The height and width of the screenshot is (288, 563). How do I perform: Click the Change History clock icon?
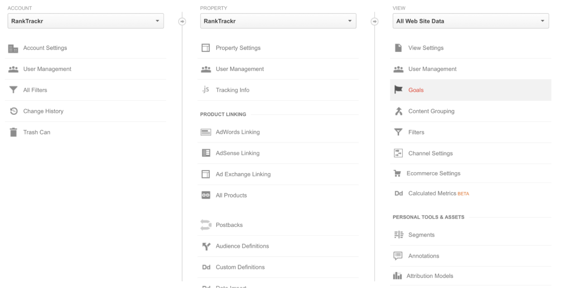click(x=13, y=111)
